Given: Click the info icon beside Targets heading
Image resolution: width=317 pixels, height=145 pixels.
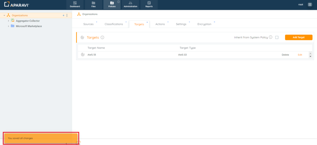Looking at the screenshot, I should [102, 37].
